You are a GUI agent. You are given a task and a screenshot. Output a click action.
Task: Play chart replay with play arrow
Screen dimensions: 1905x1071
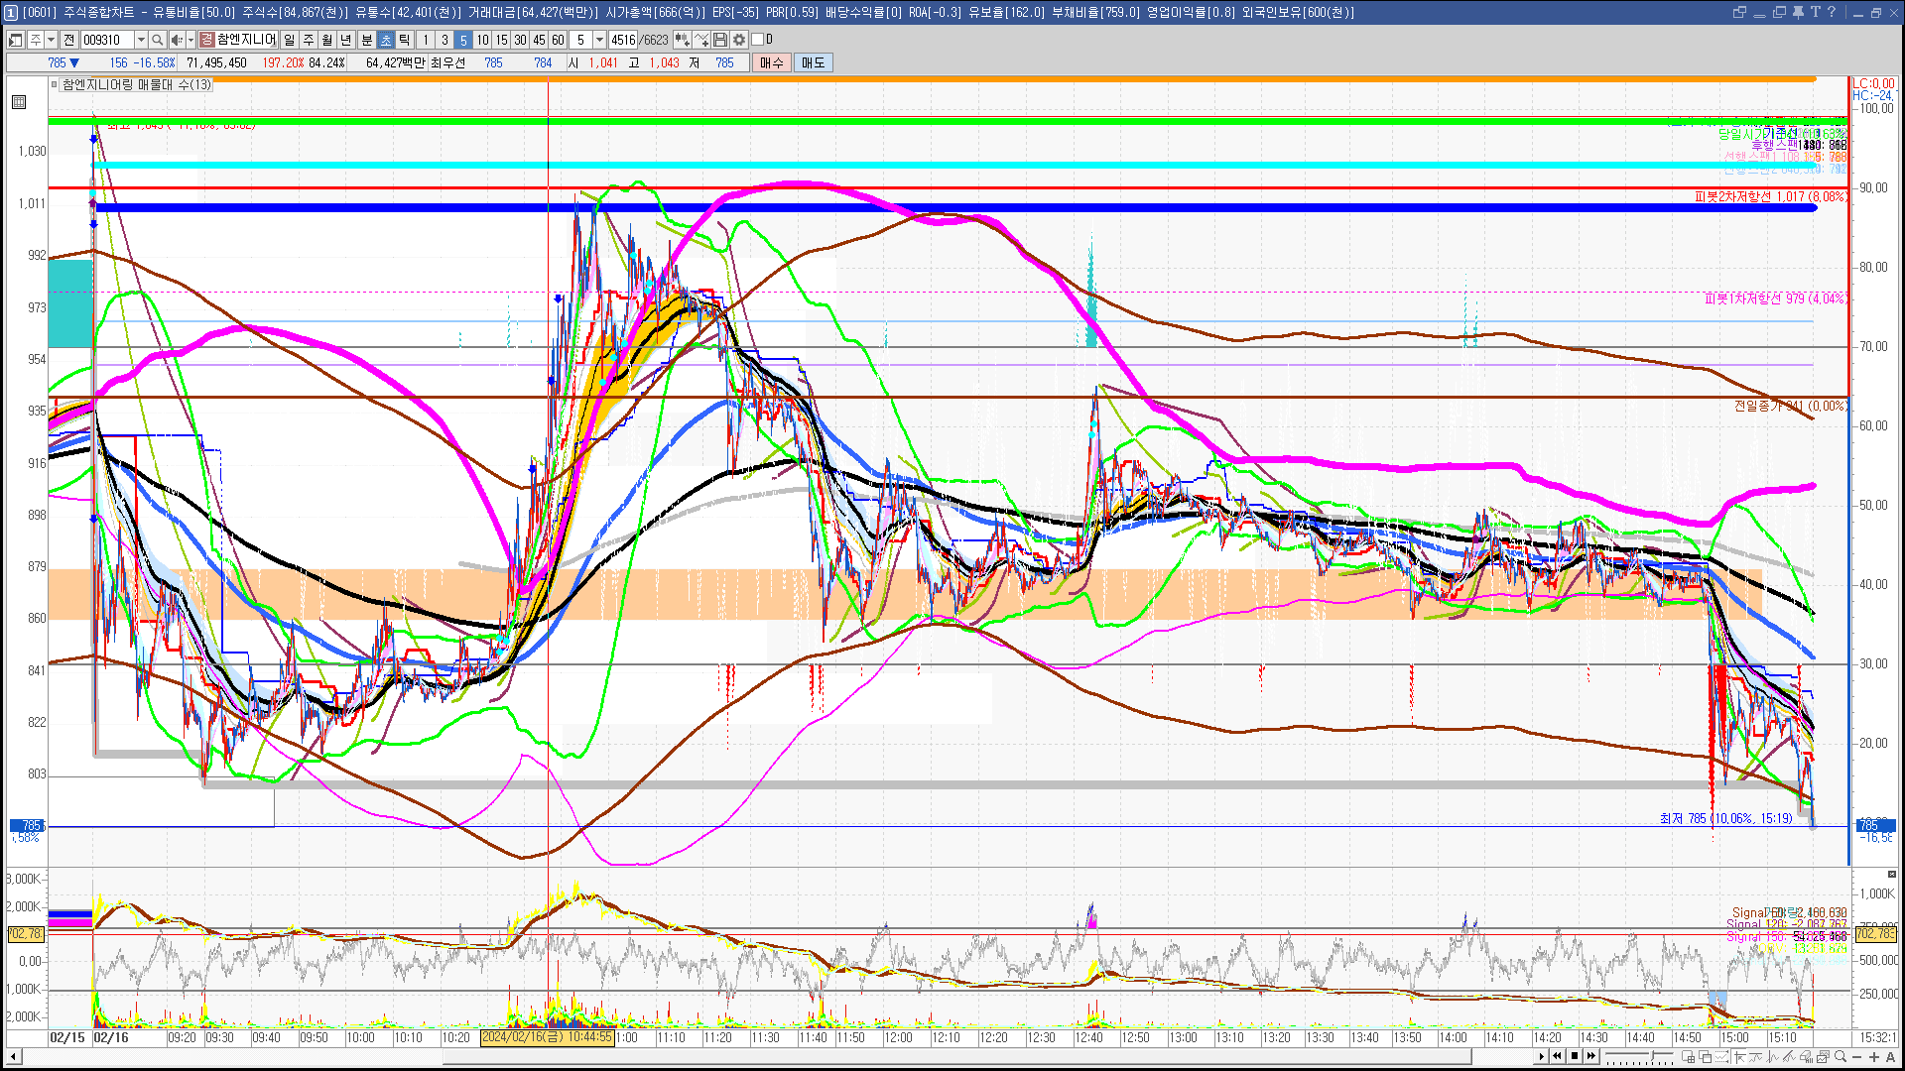click(1541, 1056)
